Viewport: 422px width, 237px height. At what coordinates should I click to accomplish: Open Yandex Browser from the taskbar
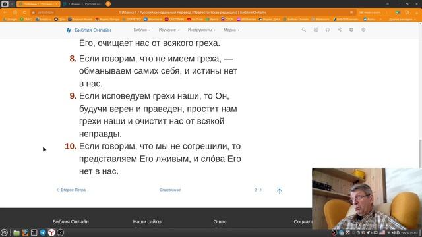pos(51,232)
